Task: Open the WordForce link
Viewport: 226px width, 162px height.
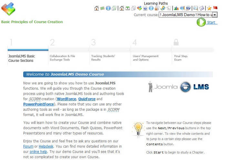Action: (67, 99)
